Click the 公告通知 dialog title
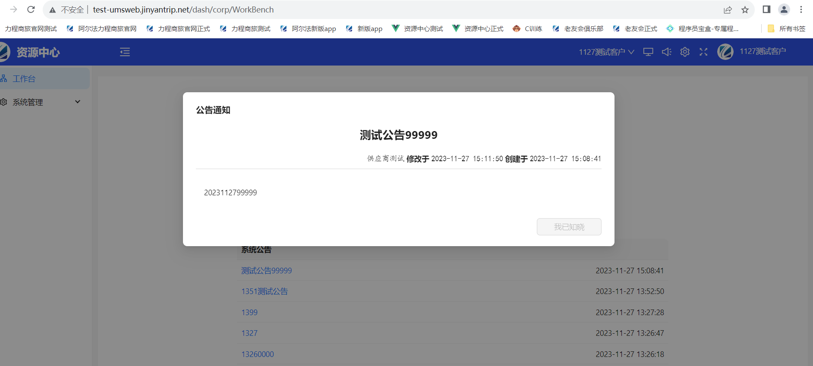 (213, 110)
